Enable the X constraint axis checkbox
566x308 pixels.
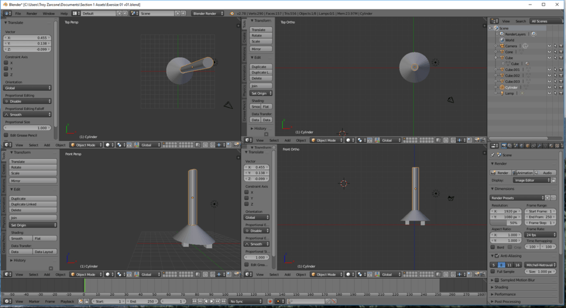(x=7, y=63)
